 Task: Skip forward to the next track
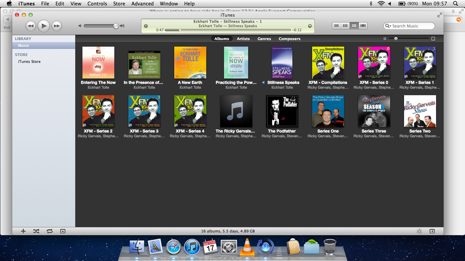pos(57,26)
